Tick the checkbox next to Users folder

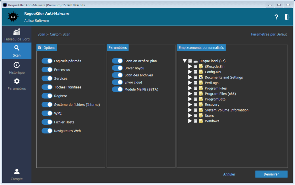coord(196,116)
